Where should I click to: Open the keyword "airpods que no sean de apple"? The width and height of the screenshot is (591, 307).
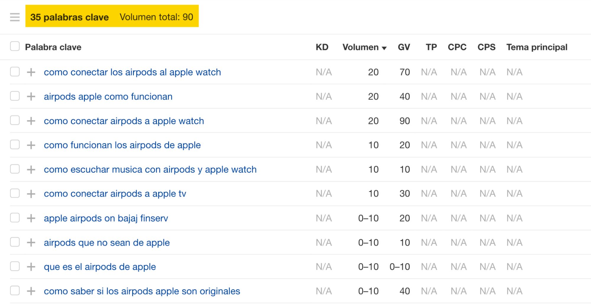107,242
